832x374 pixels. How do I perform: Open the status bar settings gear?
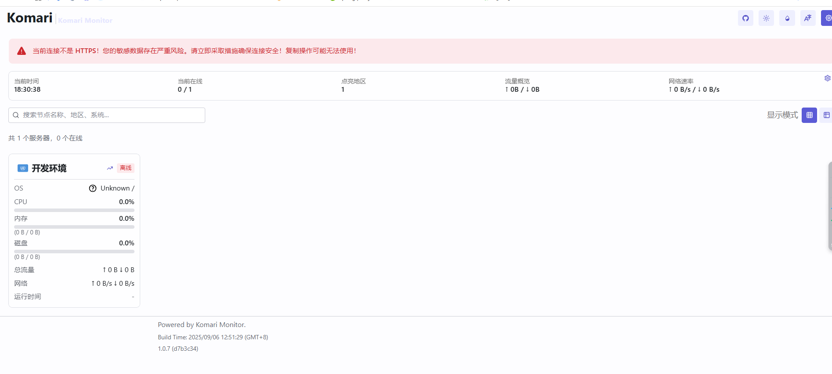pos(827,78)
